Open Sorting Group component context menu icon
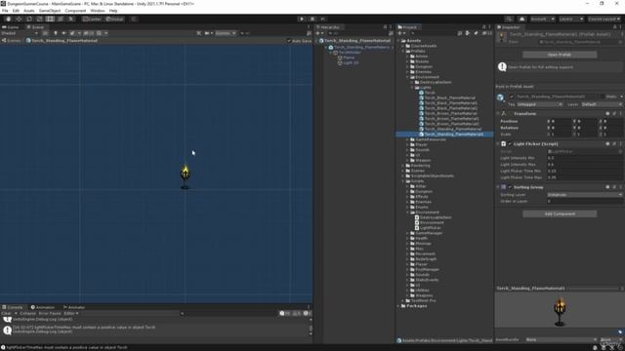Image resolution: width=625 pixels, height=351 pixels. (x=621, y=187)
